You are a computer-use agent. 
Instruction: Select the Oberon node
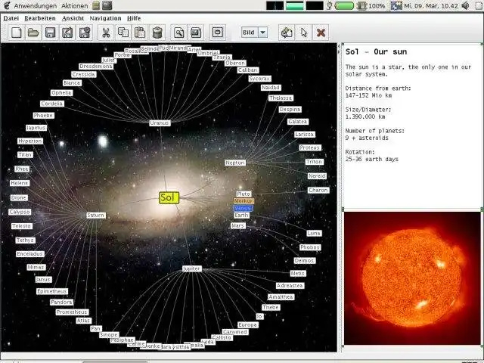pos(235,63)
